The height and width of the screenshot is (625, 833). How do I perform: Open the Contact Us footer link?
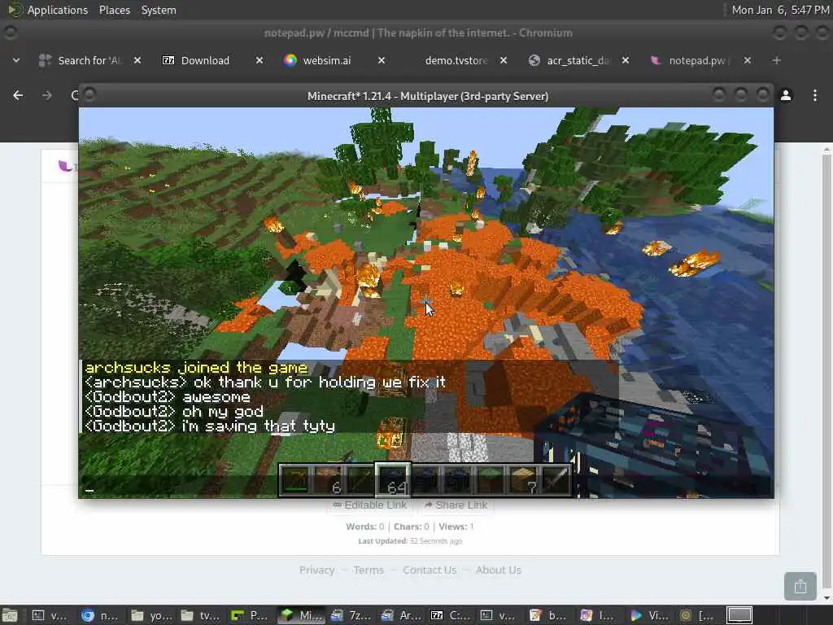tap(430, 570)
